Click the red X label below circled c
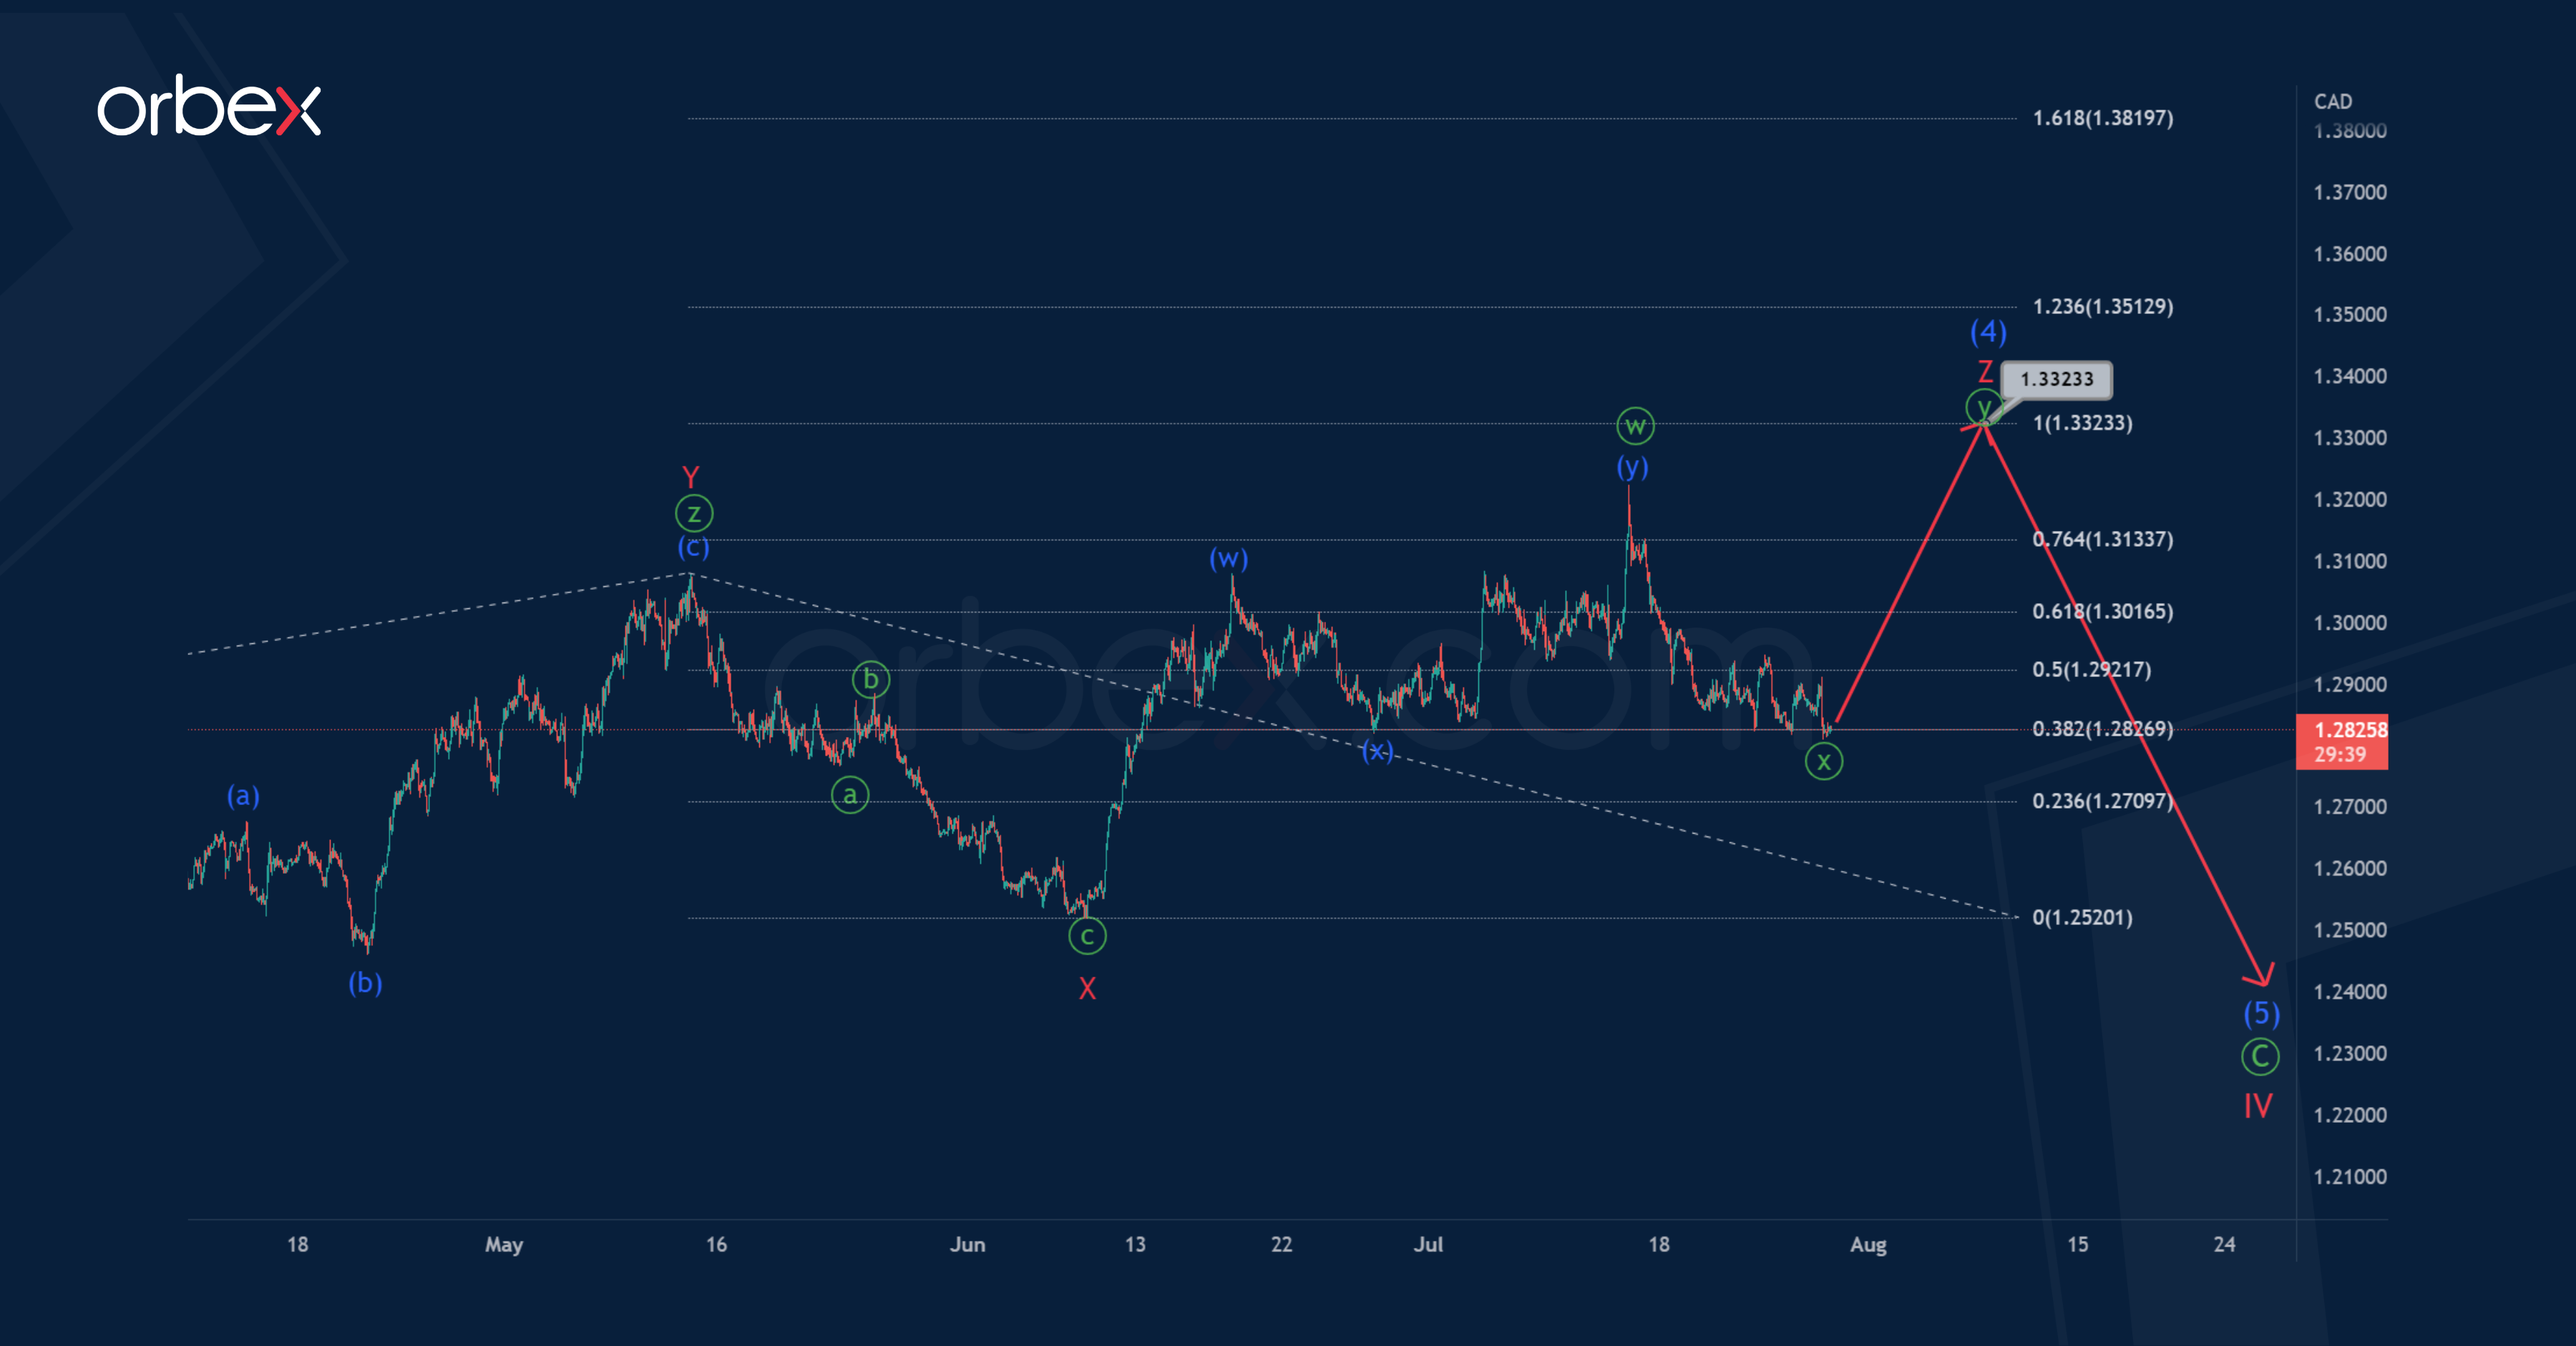 point(1087,989)
